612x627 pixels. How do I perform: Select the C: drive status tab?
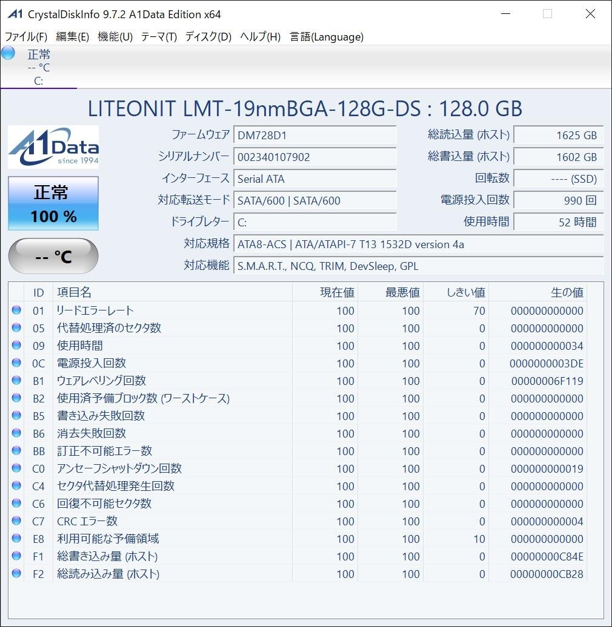[x=38, y=67]
